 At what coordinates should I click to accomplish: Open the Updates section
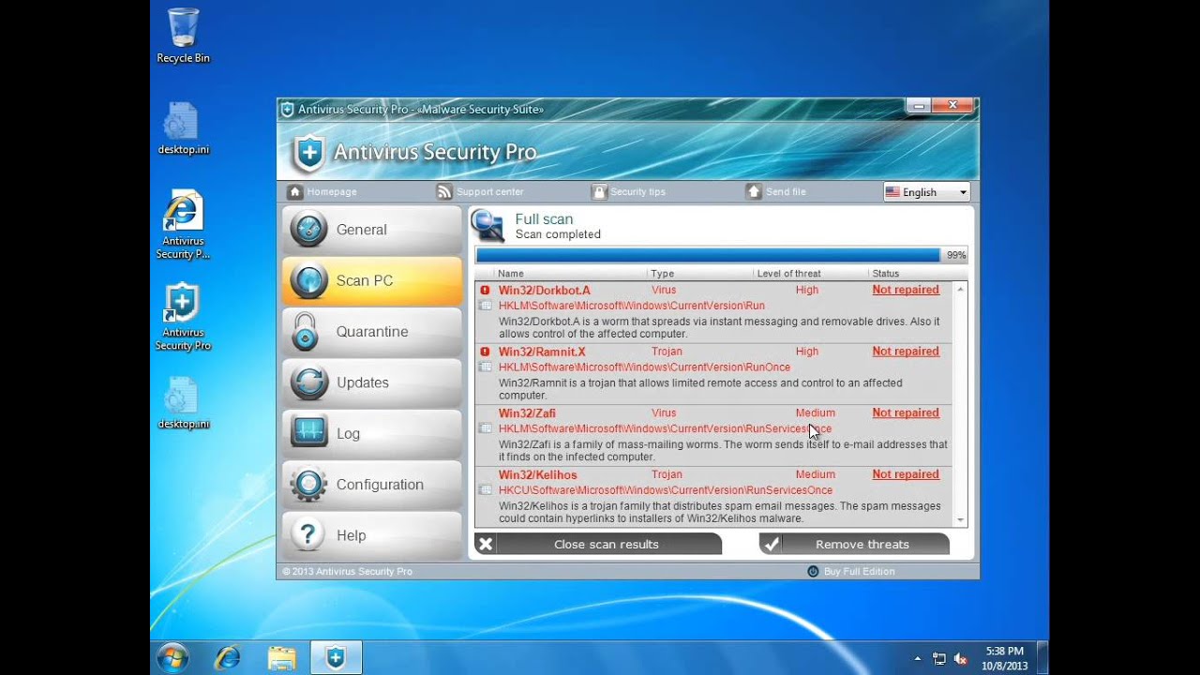(x=371, y=382)
